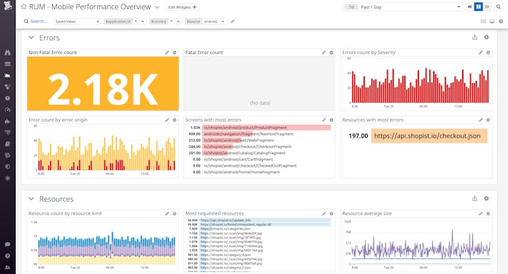Edit Error count by error origin widget
The width and height of the screenshot is (508, 274).
pos(167,120)
